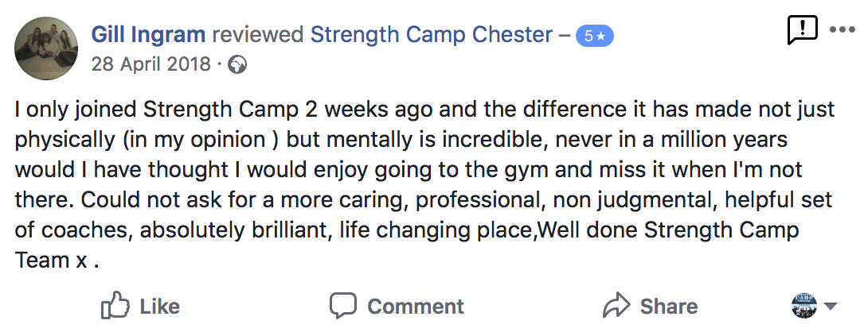Click the globe Public privacy icon
The image size is (864, 332).
(x=237, y=65)
